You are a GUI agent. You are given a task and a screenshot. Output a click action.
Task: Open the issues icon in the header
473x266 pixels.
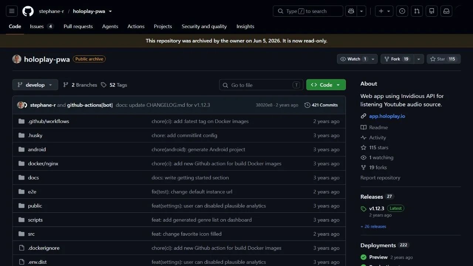pos(402,11)
